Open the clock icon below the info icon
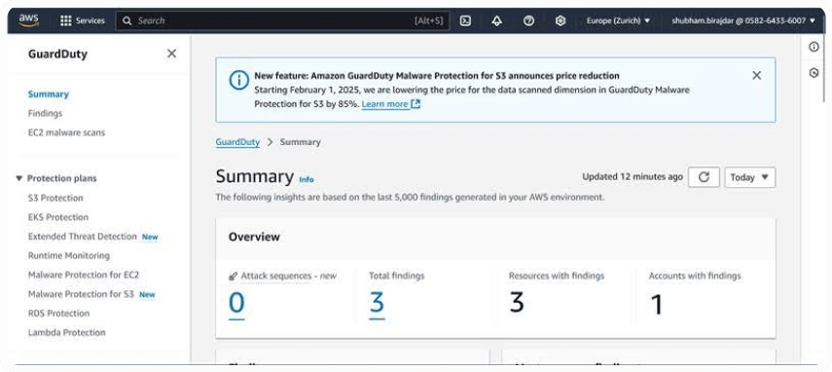Viewport: 832px width, 372px height. (x=814, y=73)
